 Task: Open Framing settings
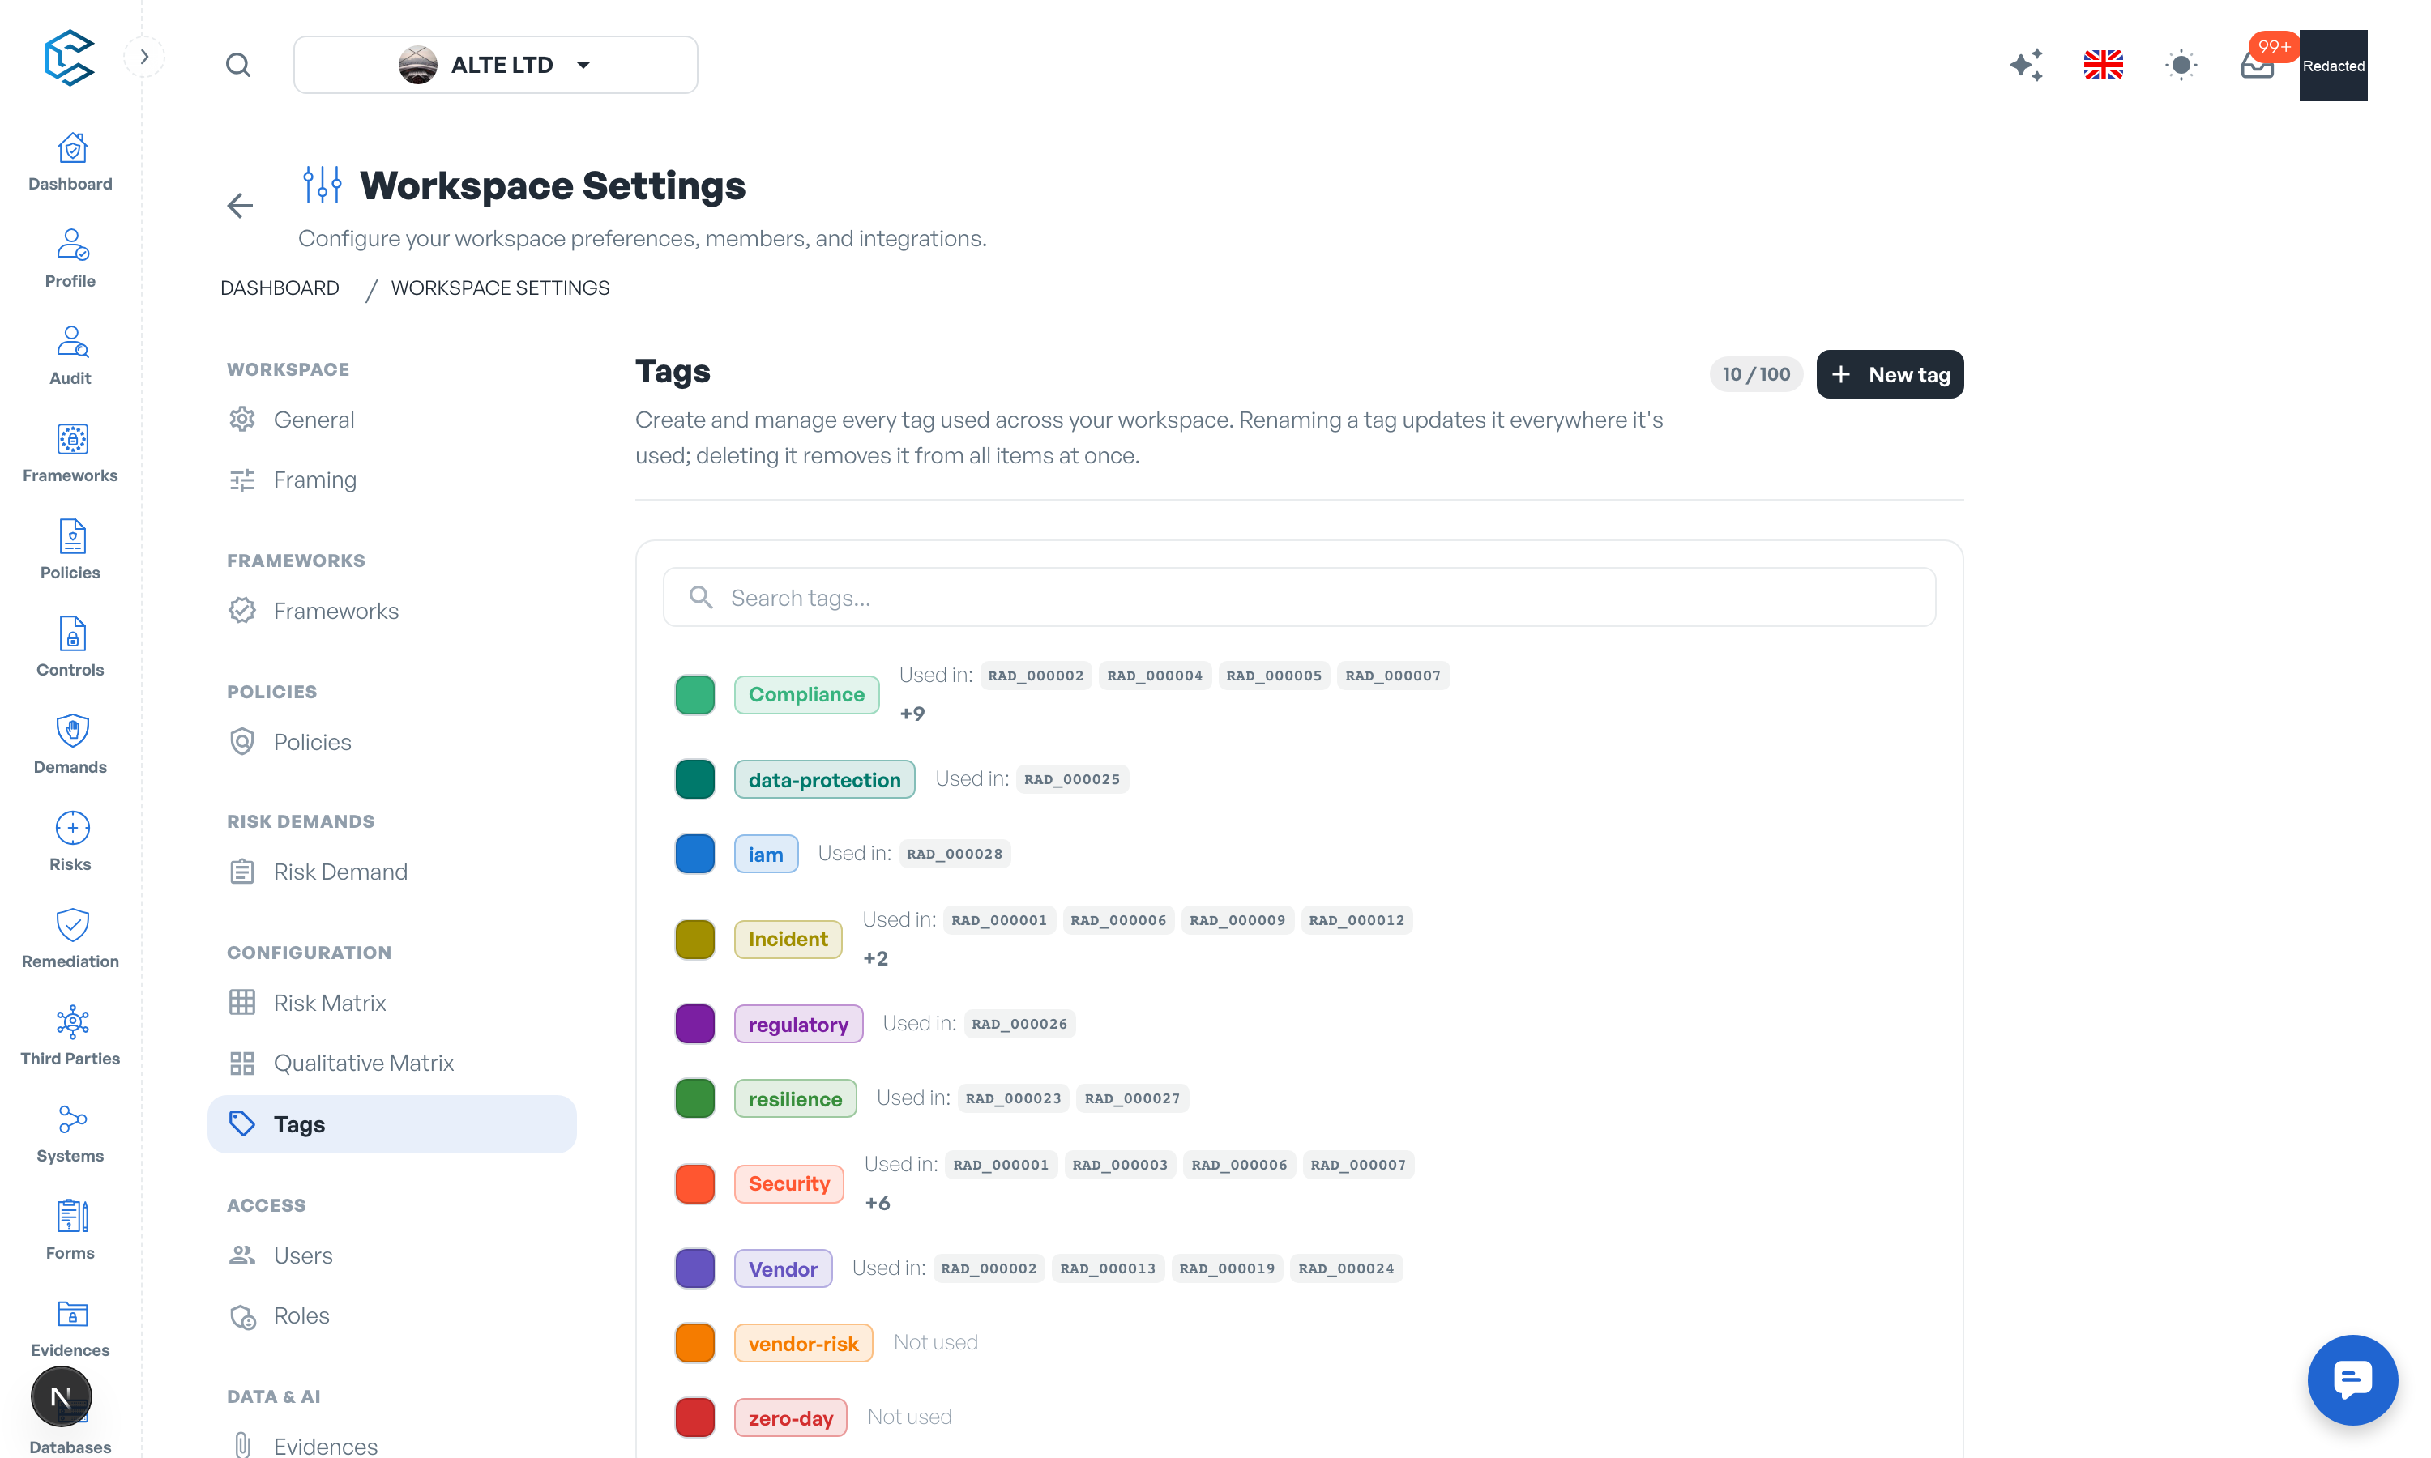tap(391, 480)
